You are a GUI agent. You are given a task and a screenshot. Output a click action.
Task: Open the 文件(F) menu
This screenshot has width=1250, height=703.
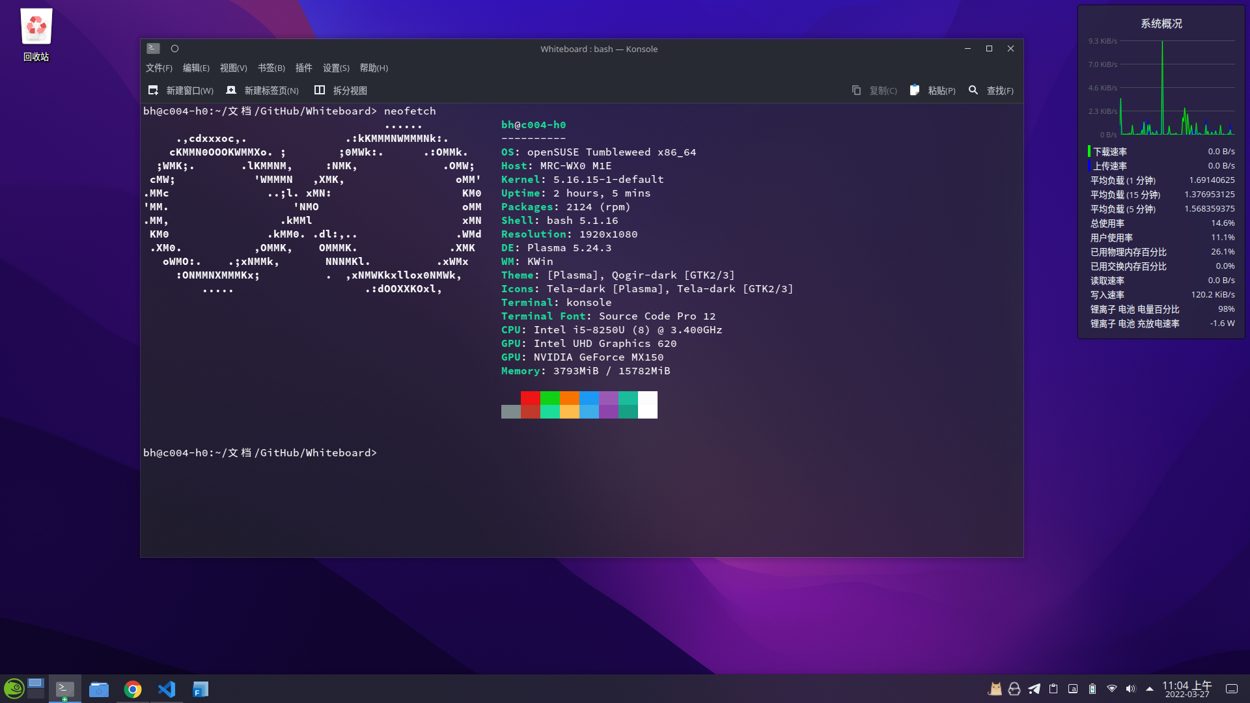pyautogui.click(x=159, y=68)
